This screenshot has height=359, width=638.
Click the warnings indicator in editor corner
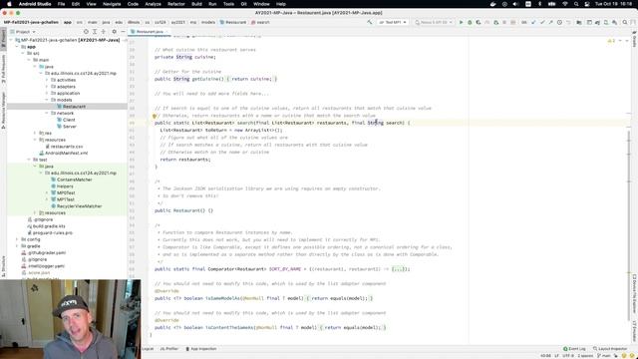coord(611,41)
